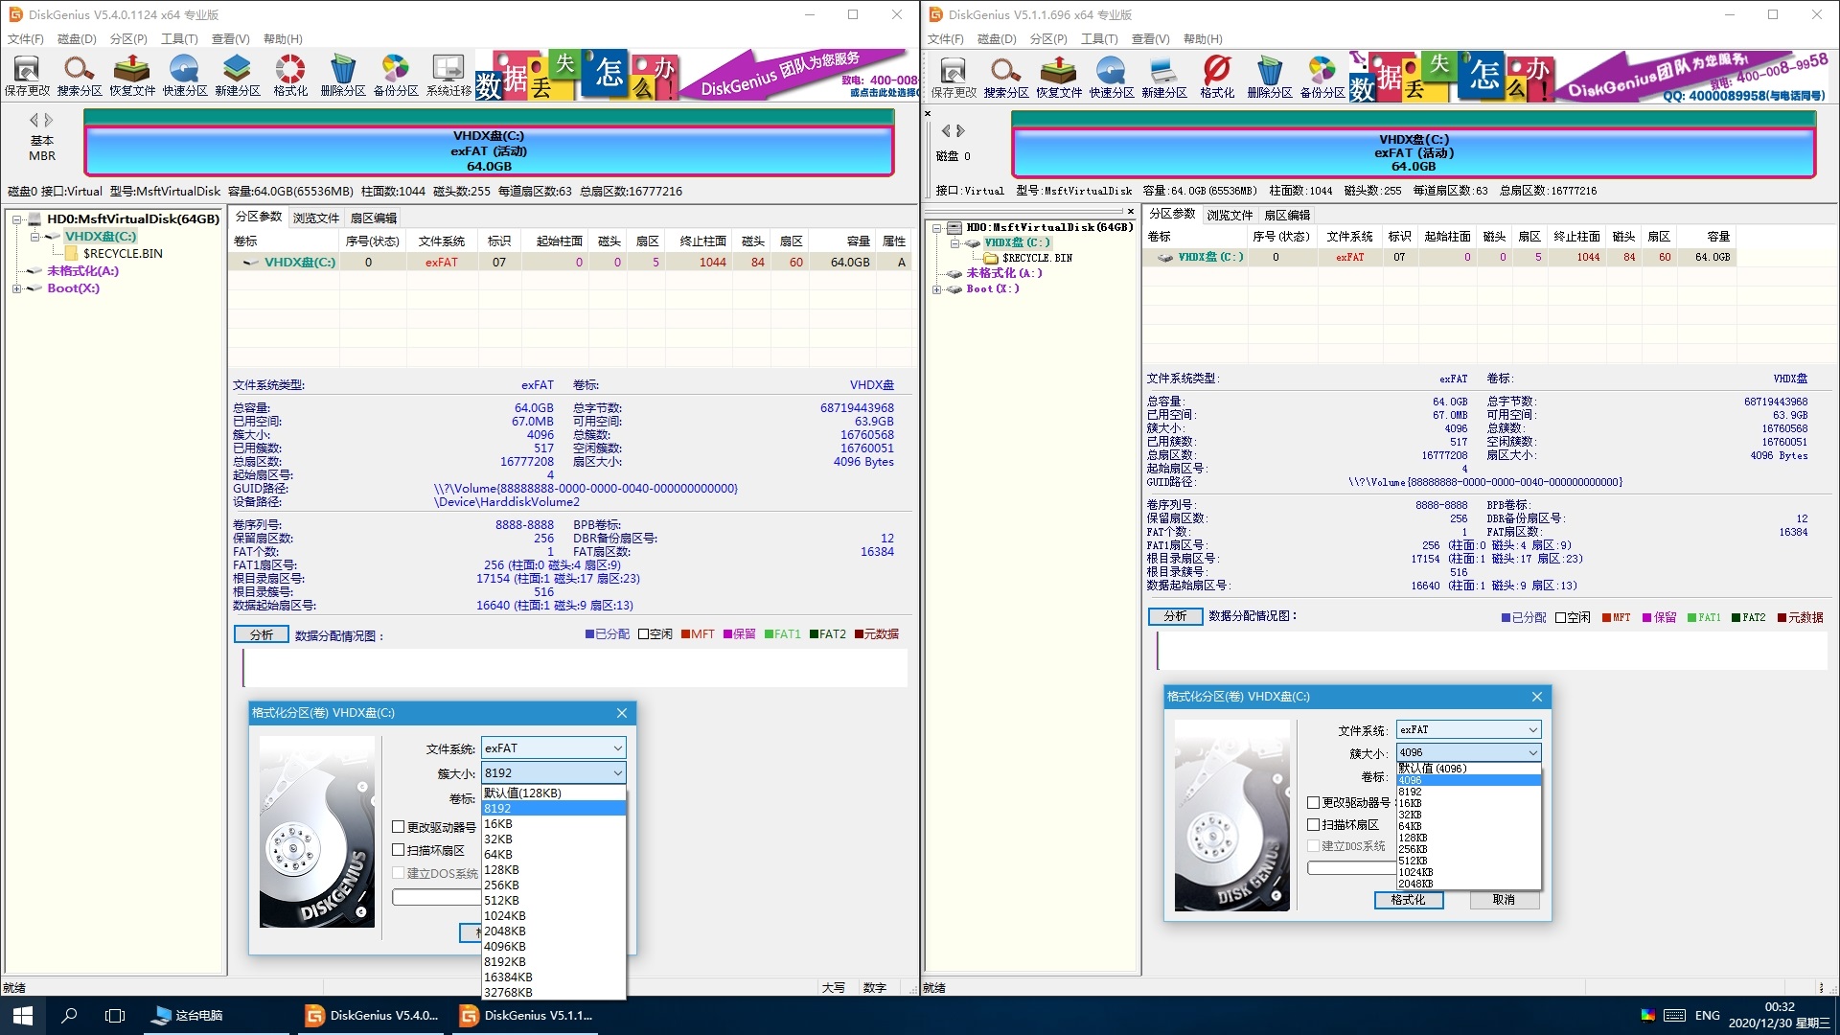Viewport: 1840px width, 1035px height.
Task: Open 簇大小 4096 dropdown in right format dialog
Action: [1468, 752]
